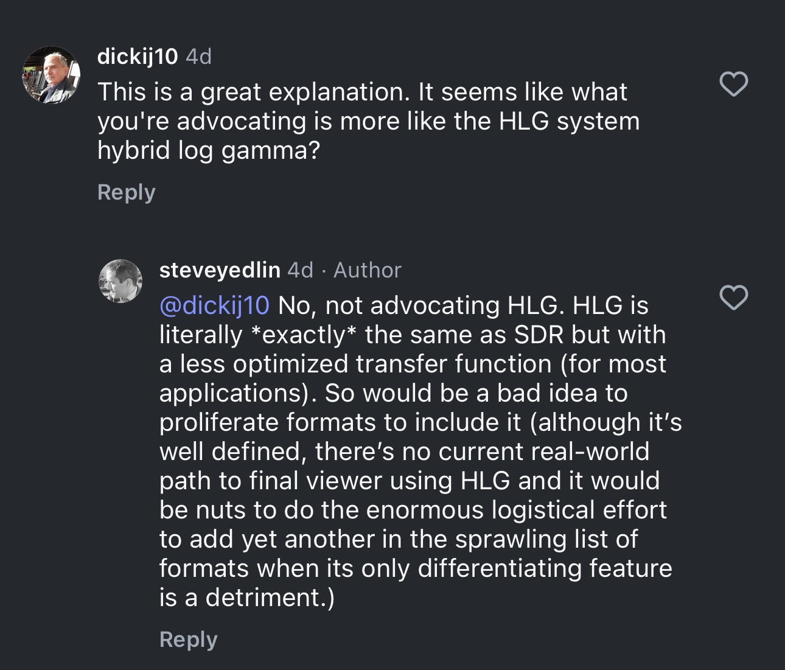Screen dimensions: 785x670
Task: Click the word "detriment.)" ending the reply
Action: 270,598
